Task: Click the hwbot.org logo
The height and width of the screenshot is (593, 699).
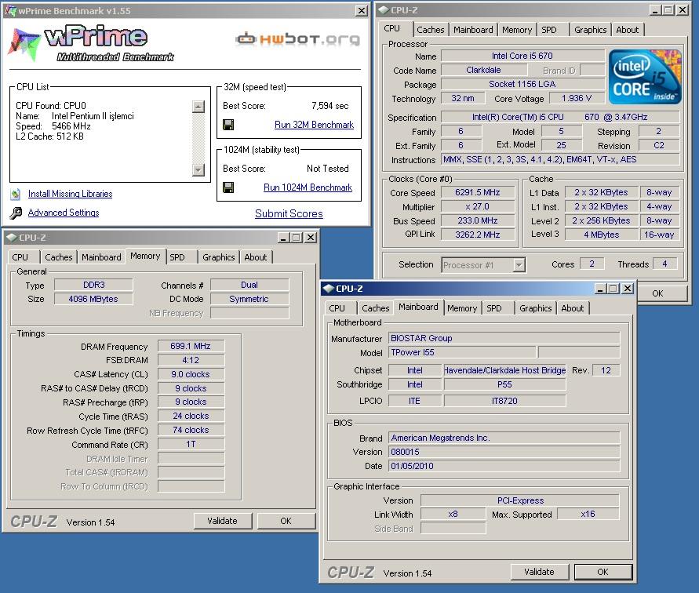Action: point(298,39)
